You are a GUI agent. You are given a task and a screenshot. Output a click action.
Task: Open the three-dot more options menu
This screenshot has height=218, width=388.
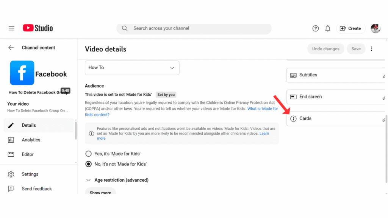click(x=371, y=49)
